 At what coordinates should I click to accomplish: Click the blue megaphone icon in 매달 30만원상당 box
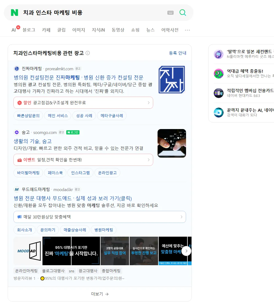click(x=19, y=217)
